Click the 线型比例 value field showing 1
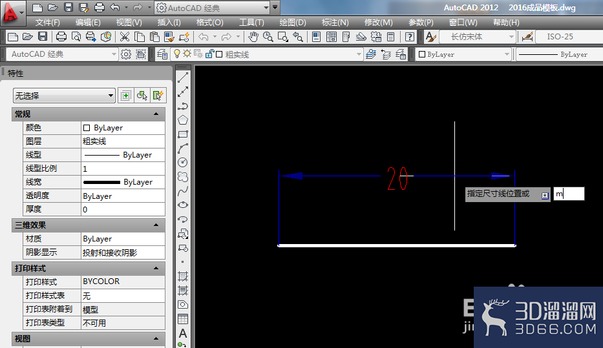This screenshot has width=603, height=348. [x=123, y=169]
